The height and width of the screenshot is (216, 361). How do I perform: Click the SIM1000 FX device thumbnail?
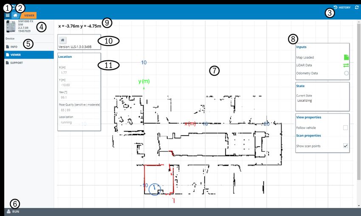[x=11, y=26]
